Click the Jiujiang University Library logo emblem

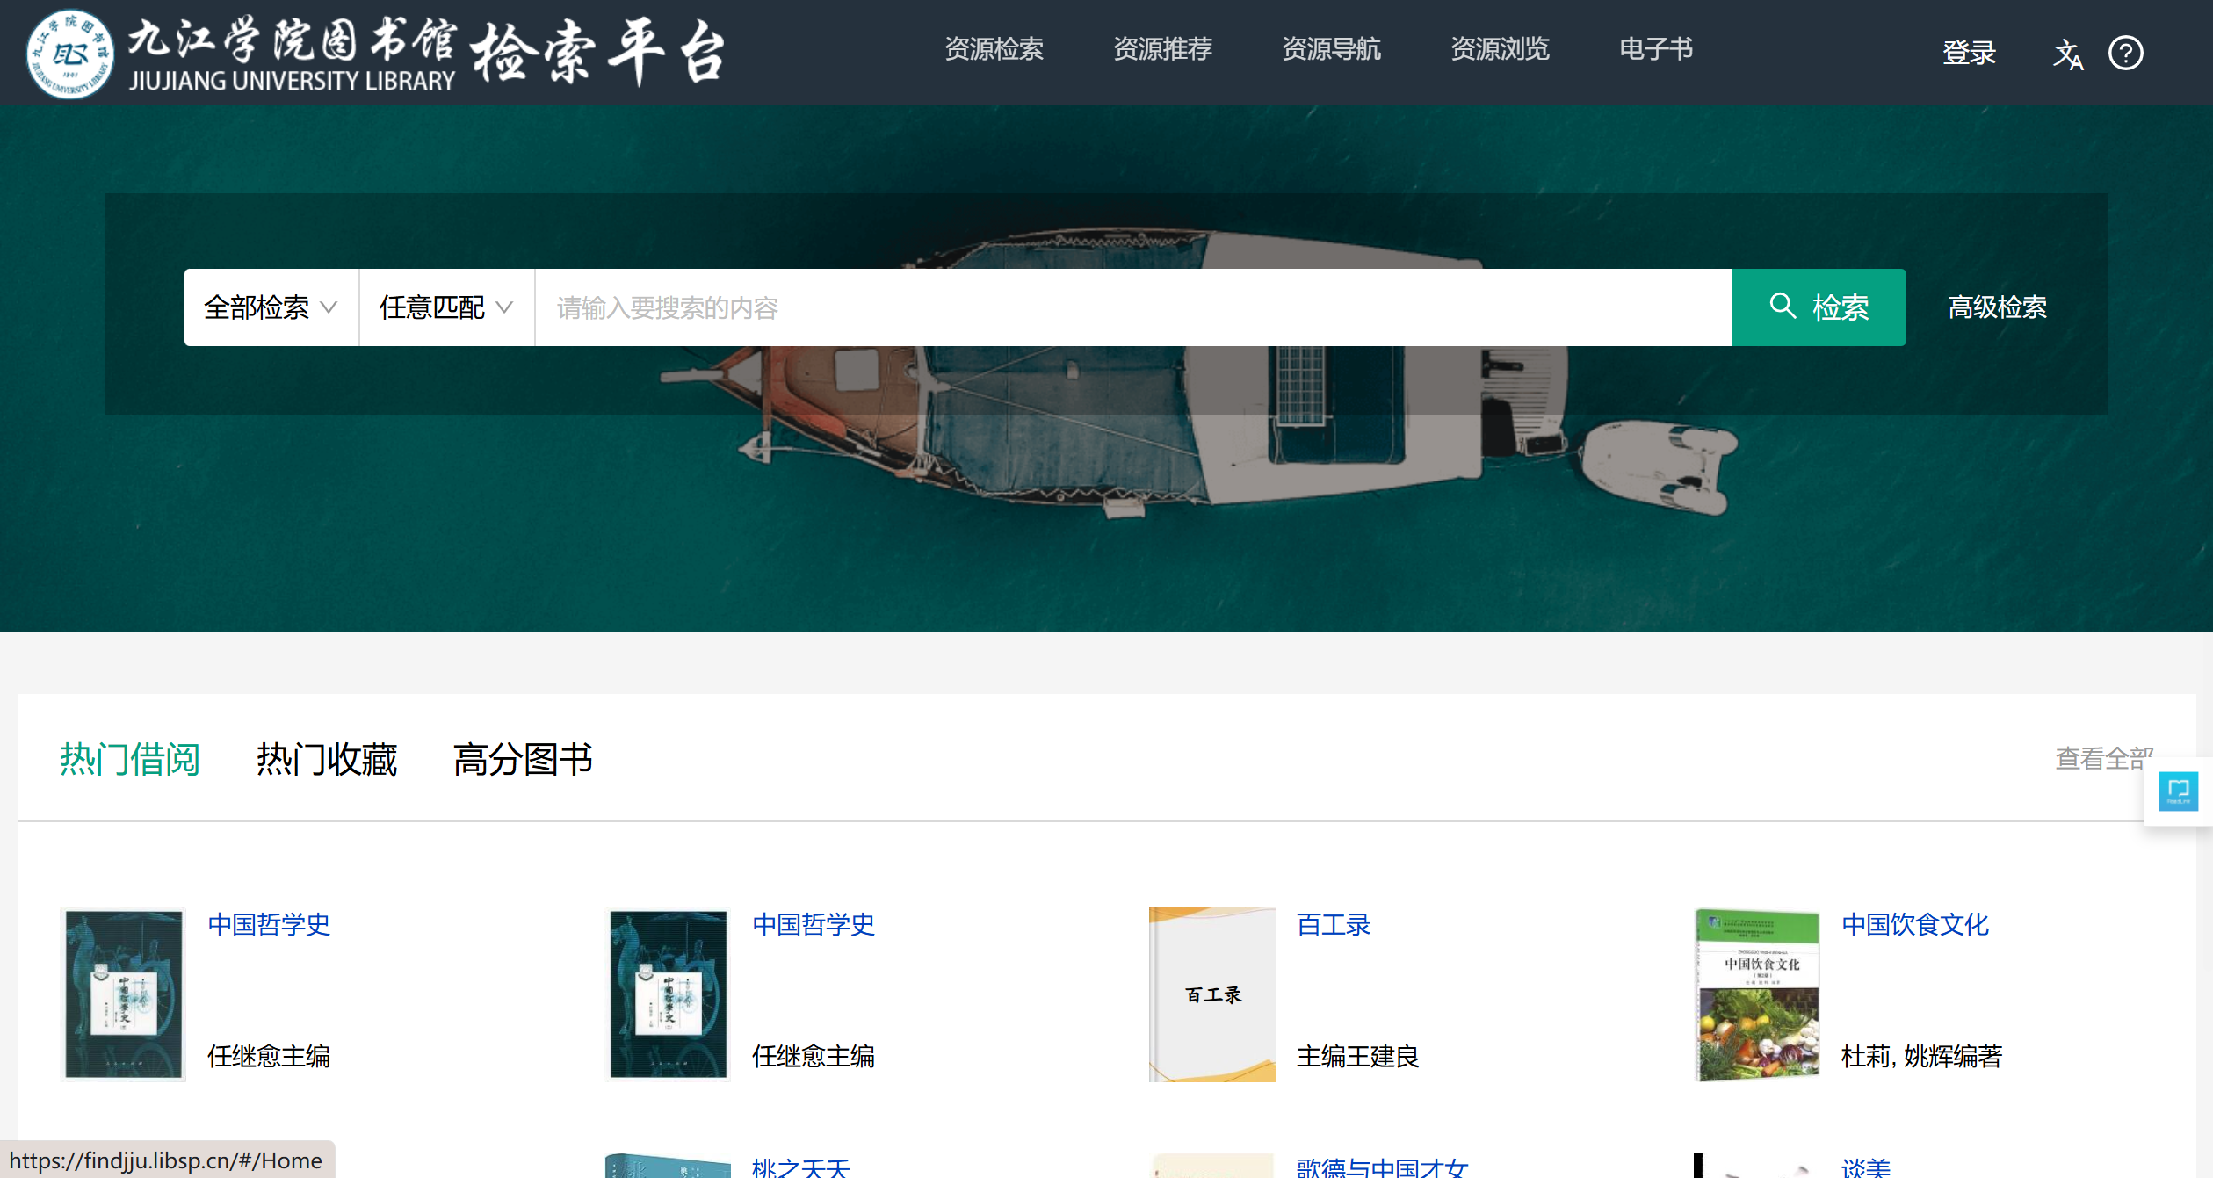(69, 54)
